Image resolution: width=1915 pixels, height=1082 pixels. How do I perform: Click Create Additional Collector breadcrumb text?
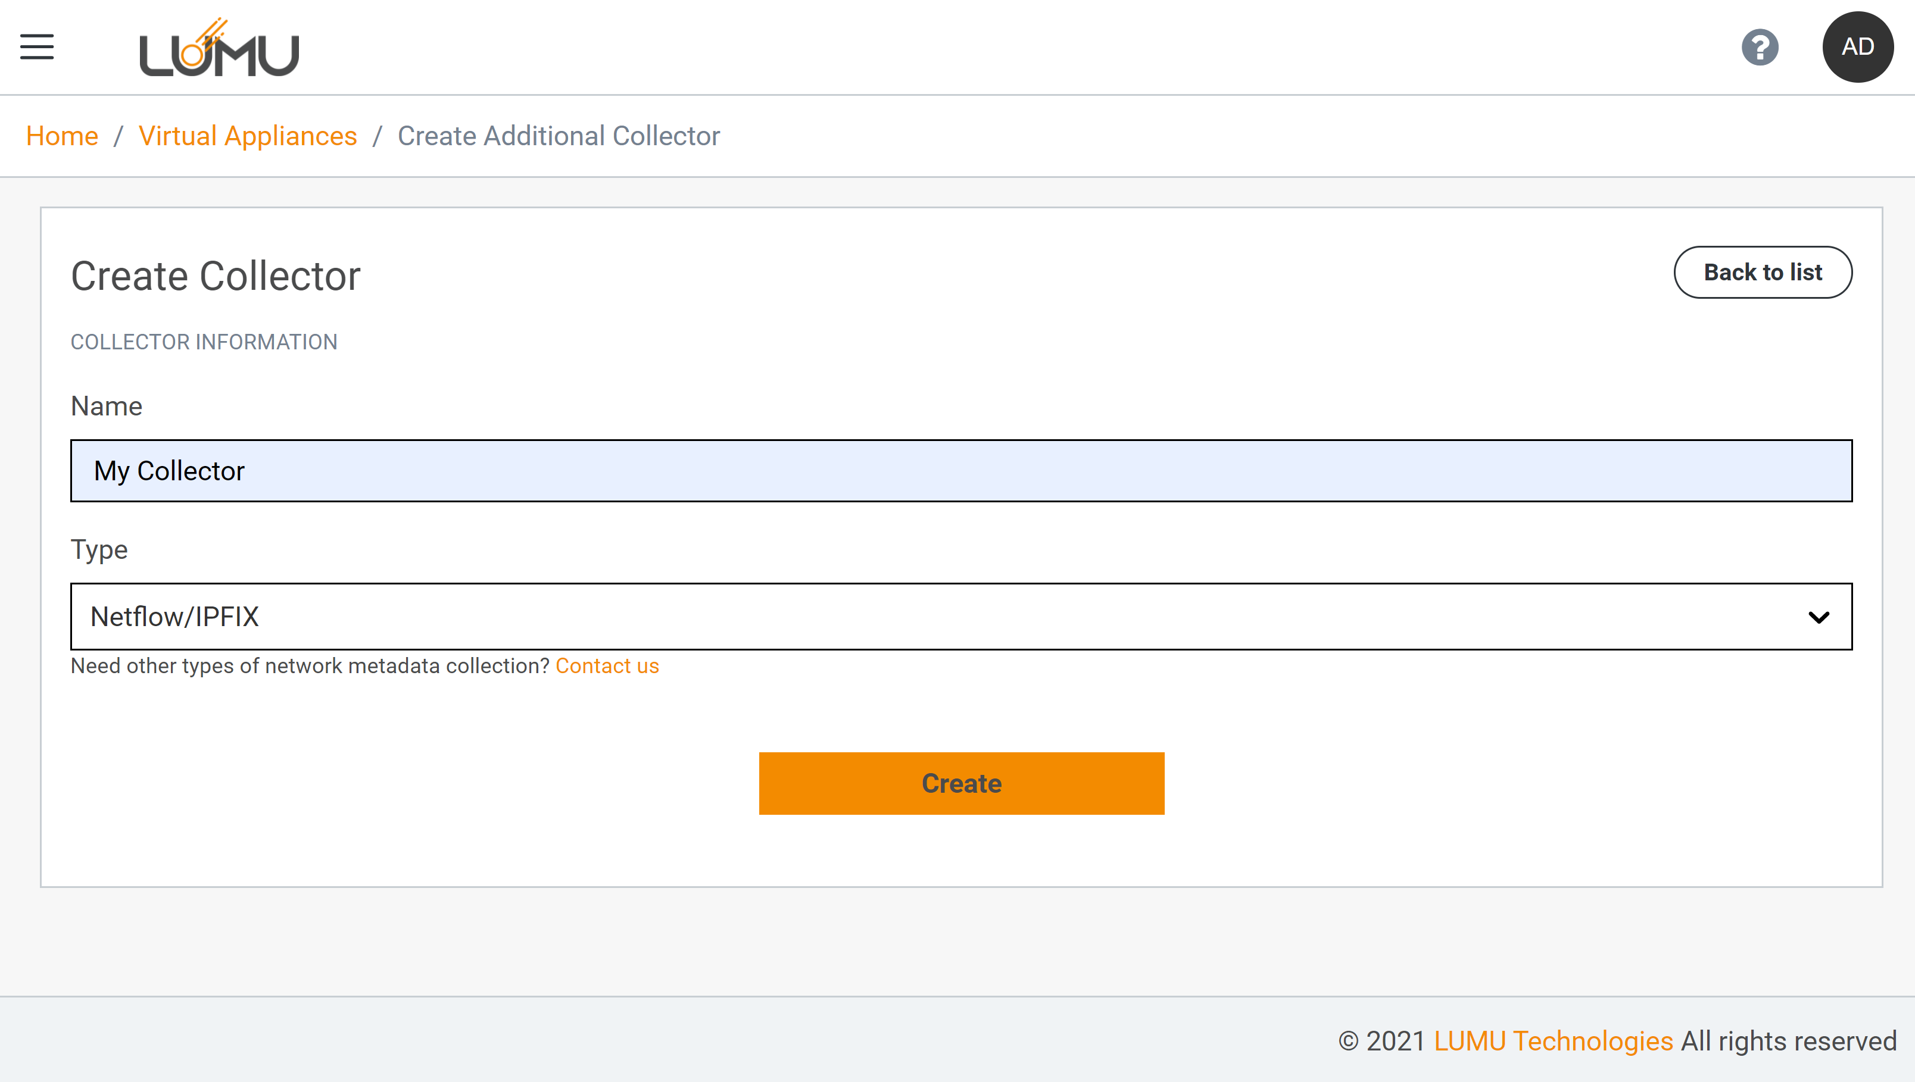(559, 136)
